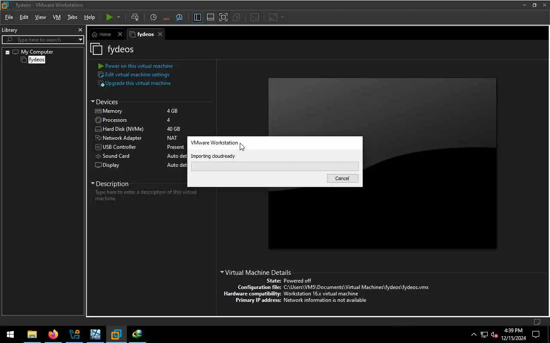Select the Display device row
The image size is (550, 343).
[141, 165]
